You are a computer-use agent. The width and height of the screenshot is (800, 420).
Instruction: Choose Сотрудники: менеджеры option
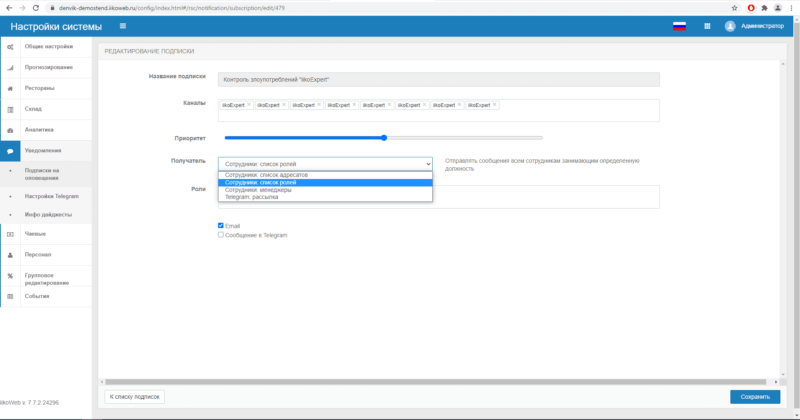[325, 190]
